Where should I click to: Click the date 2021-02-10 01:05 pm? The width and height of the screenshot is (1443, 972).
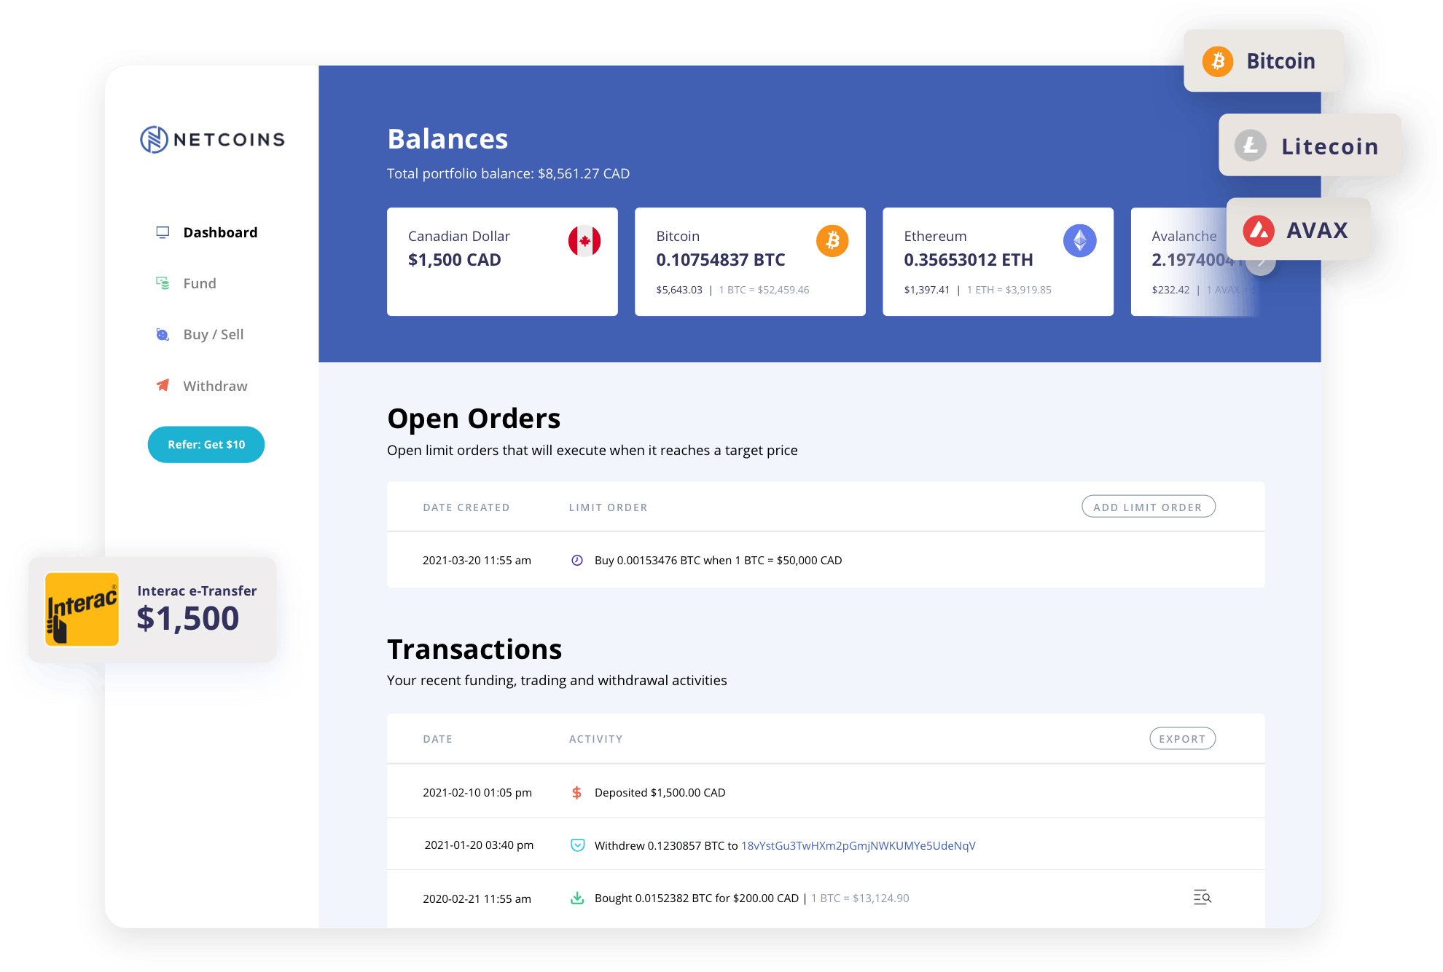tap(477, 792)
